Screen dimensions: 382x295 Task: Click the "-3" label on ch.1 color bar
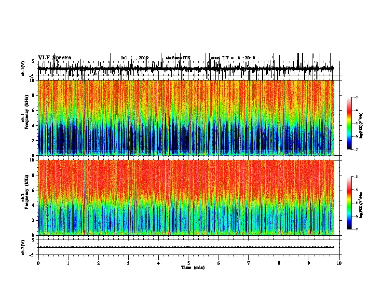355,97
